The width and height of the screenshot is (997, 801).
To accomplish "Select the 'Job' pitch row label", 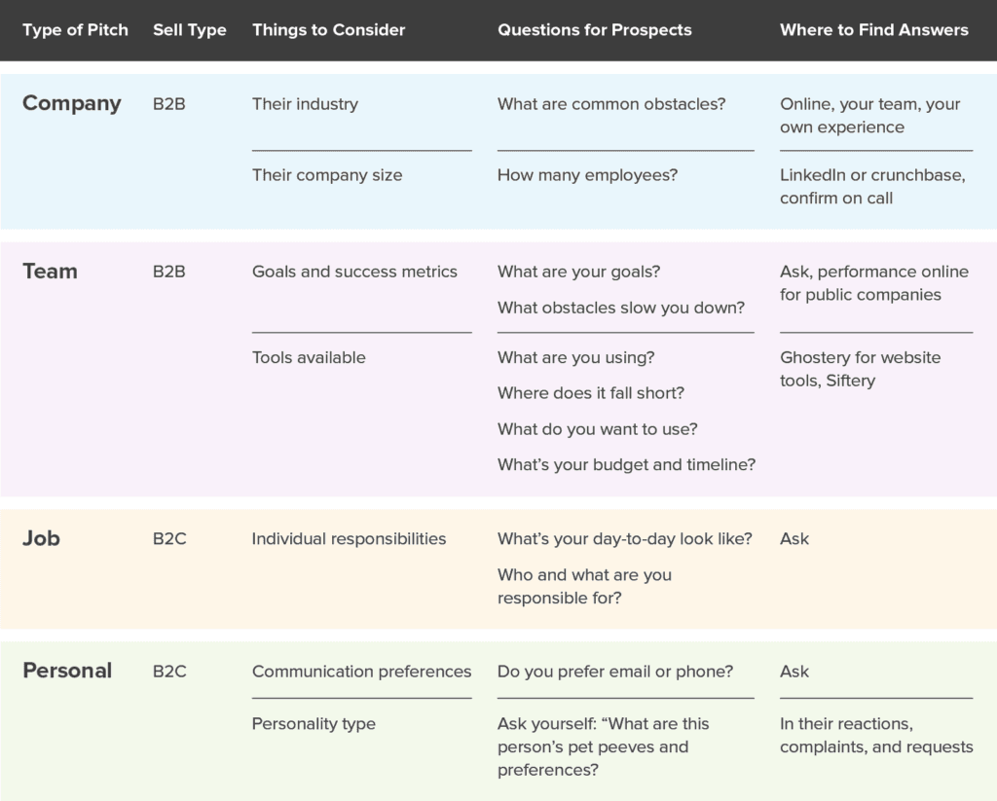I will [41, 538].
